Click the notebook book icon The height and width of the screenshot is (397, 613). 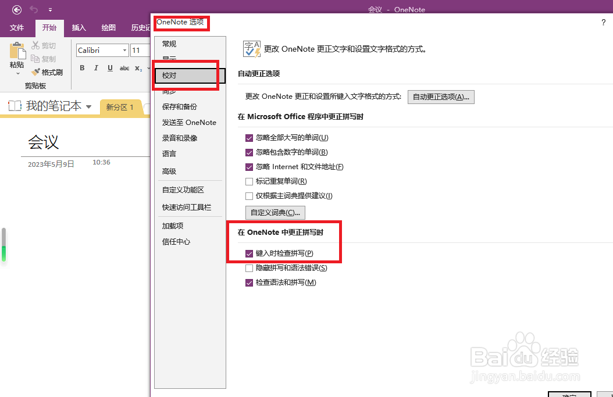(x=15, y=106)
